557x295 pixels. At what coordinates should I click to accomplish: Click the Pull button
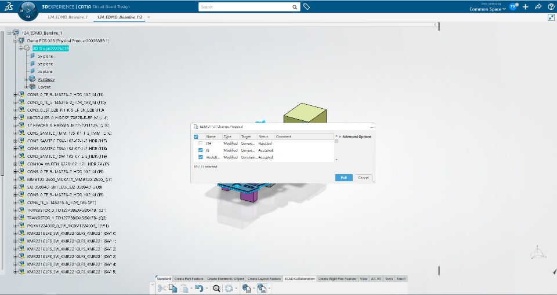(x=343, y=178)
